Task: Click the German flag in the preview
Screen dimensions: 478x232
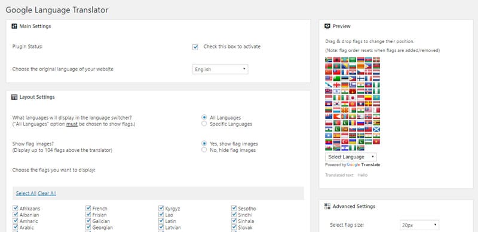Action: (345, 85)
